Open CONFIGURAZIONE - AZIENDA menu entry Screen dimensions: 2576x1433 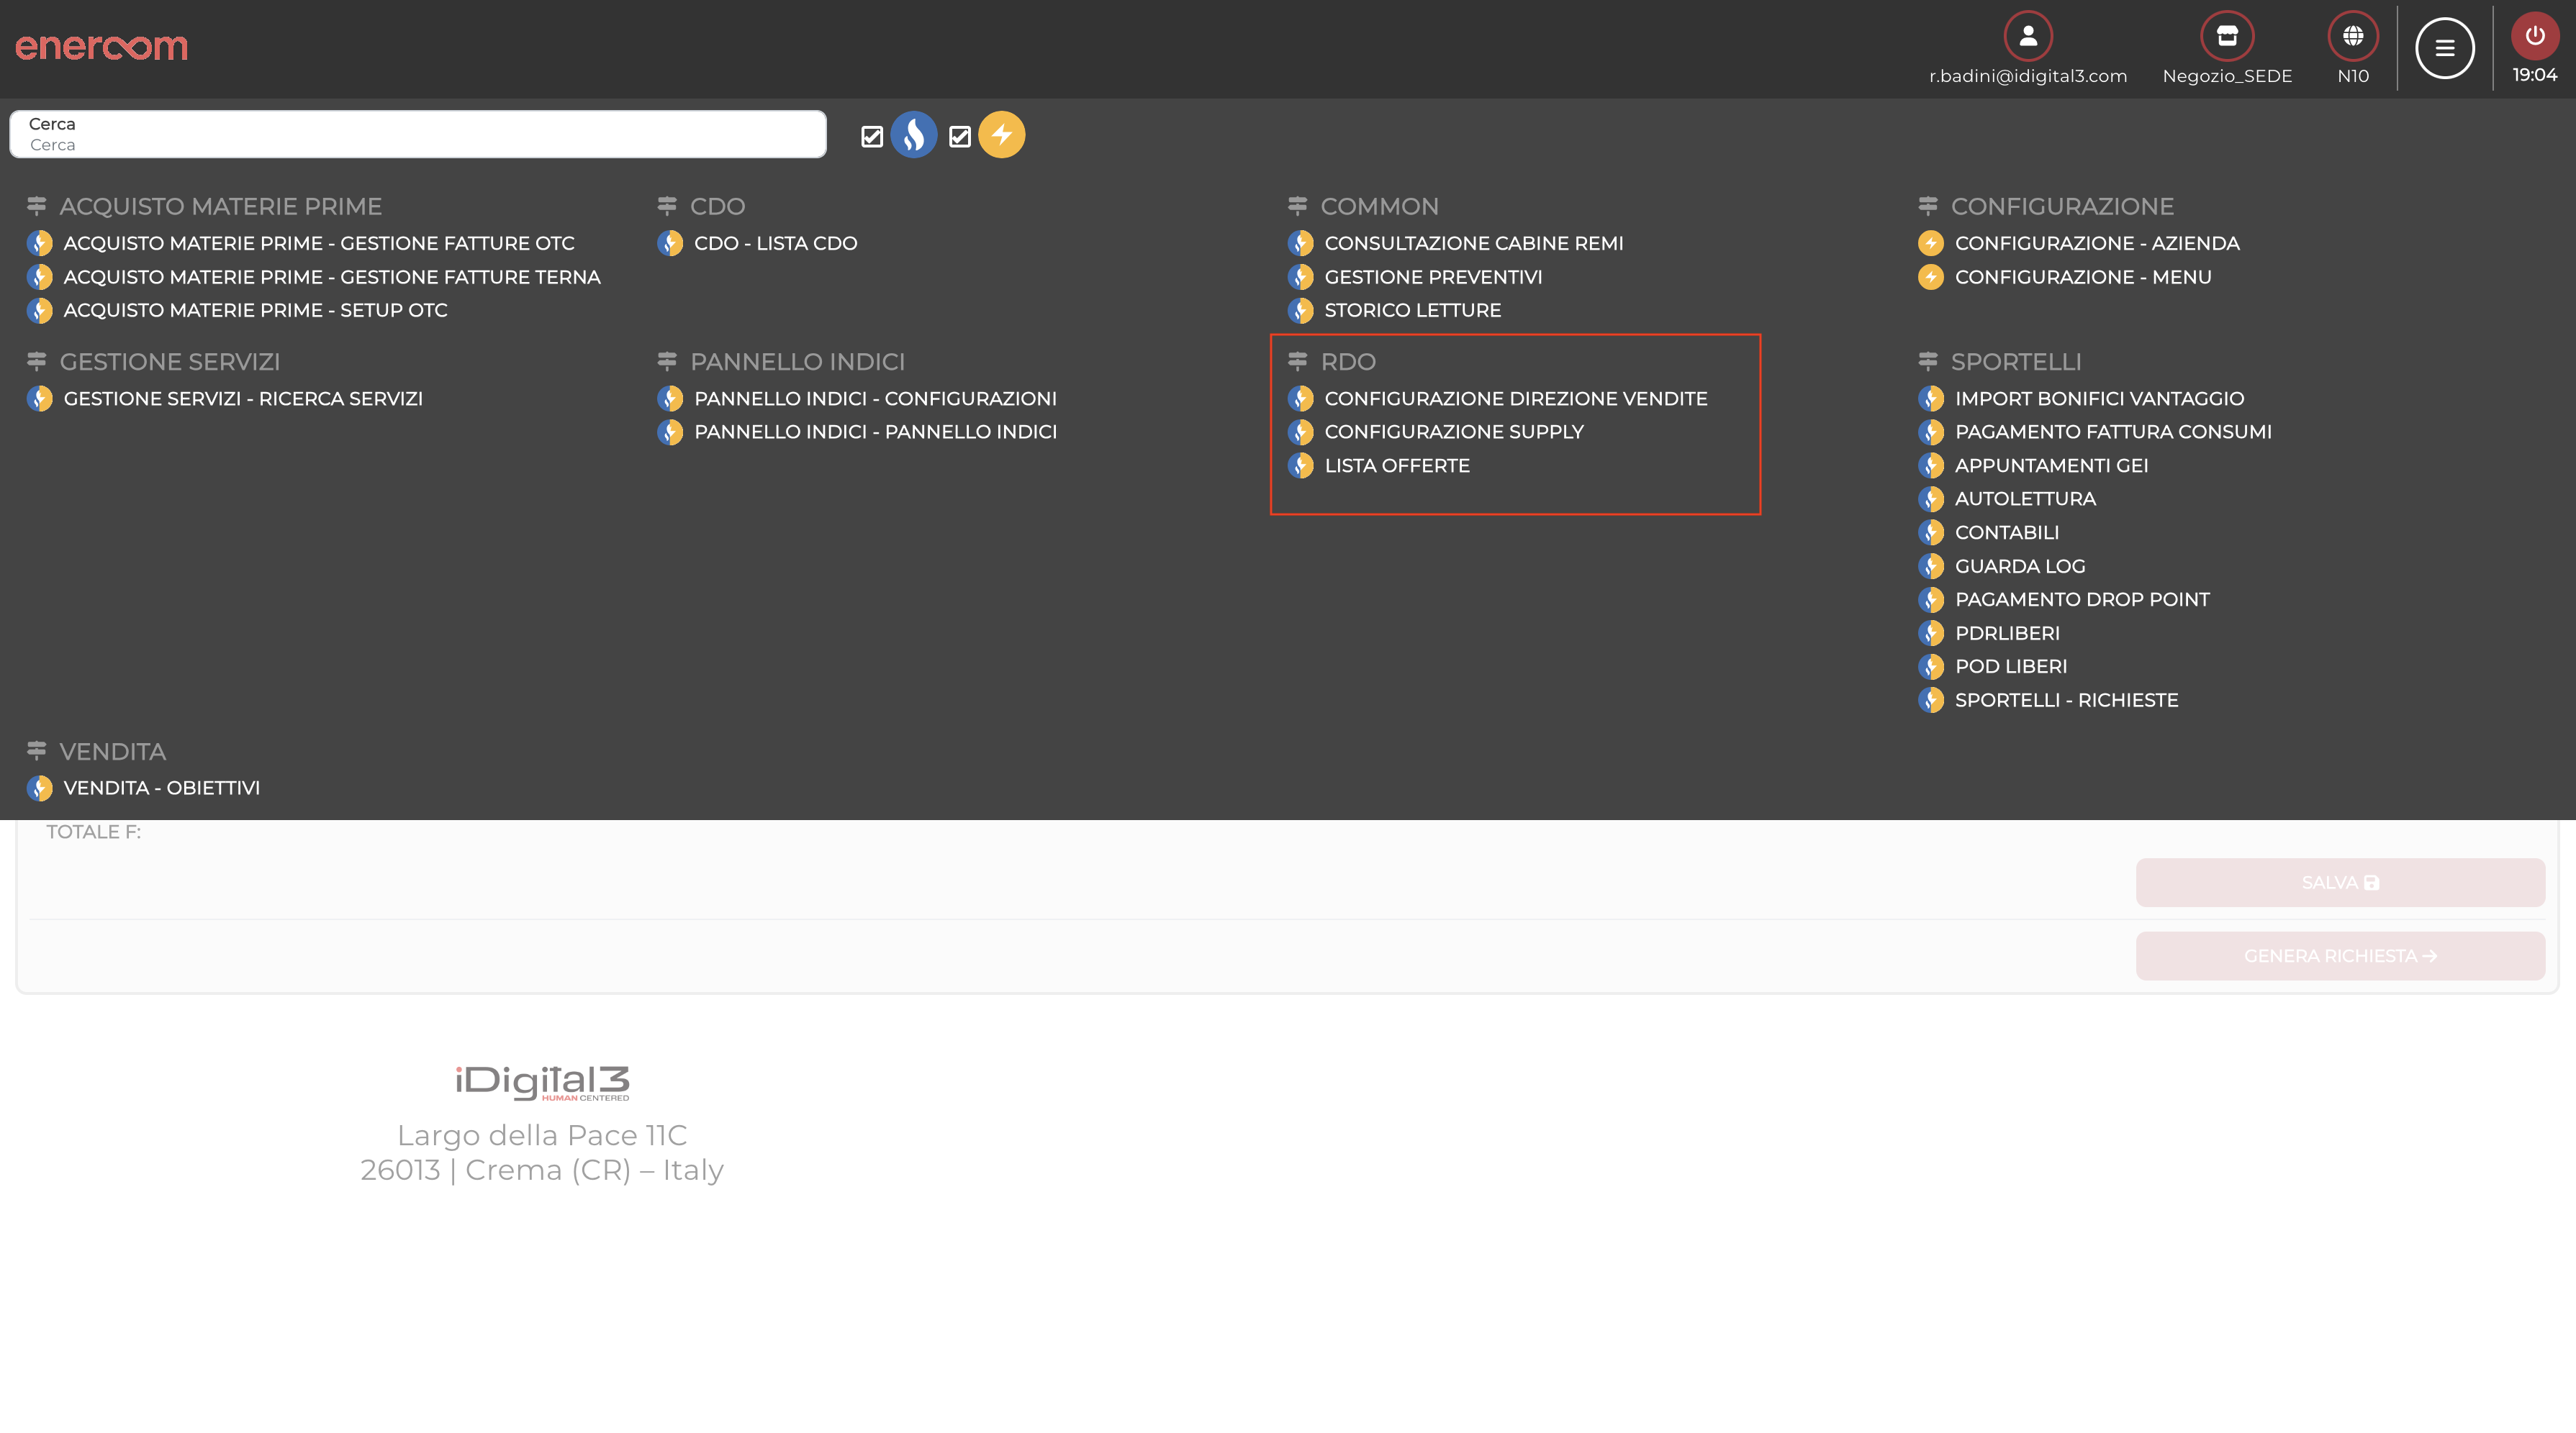[2096, 243]
